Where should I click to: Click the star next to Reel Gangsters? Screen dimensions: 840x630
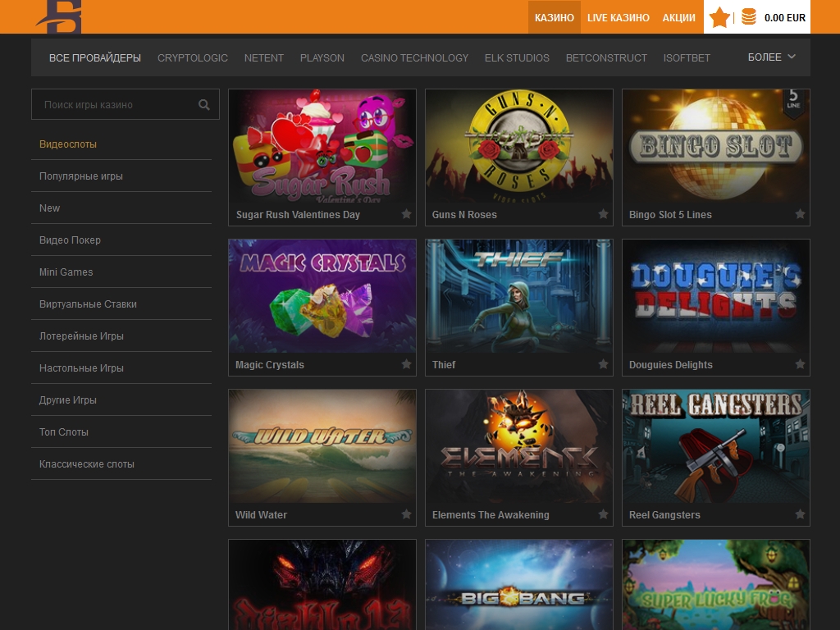tap(800, 514)
